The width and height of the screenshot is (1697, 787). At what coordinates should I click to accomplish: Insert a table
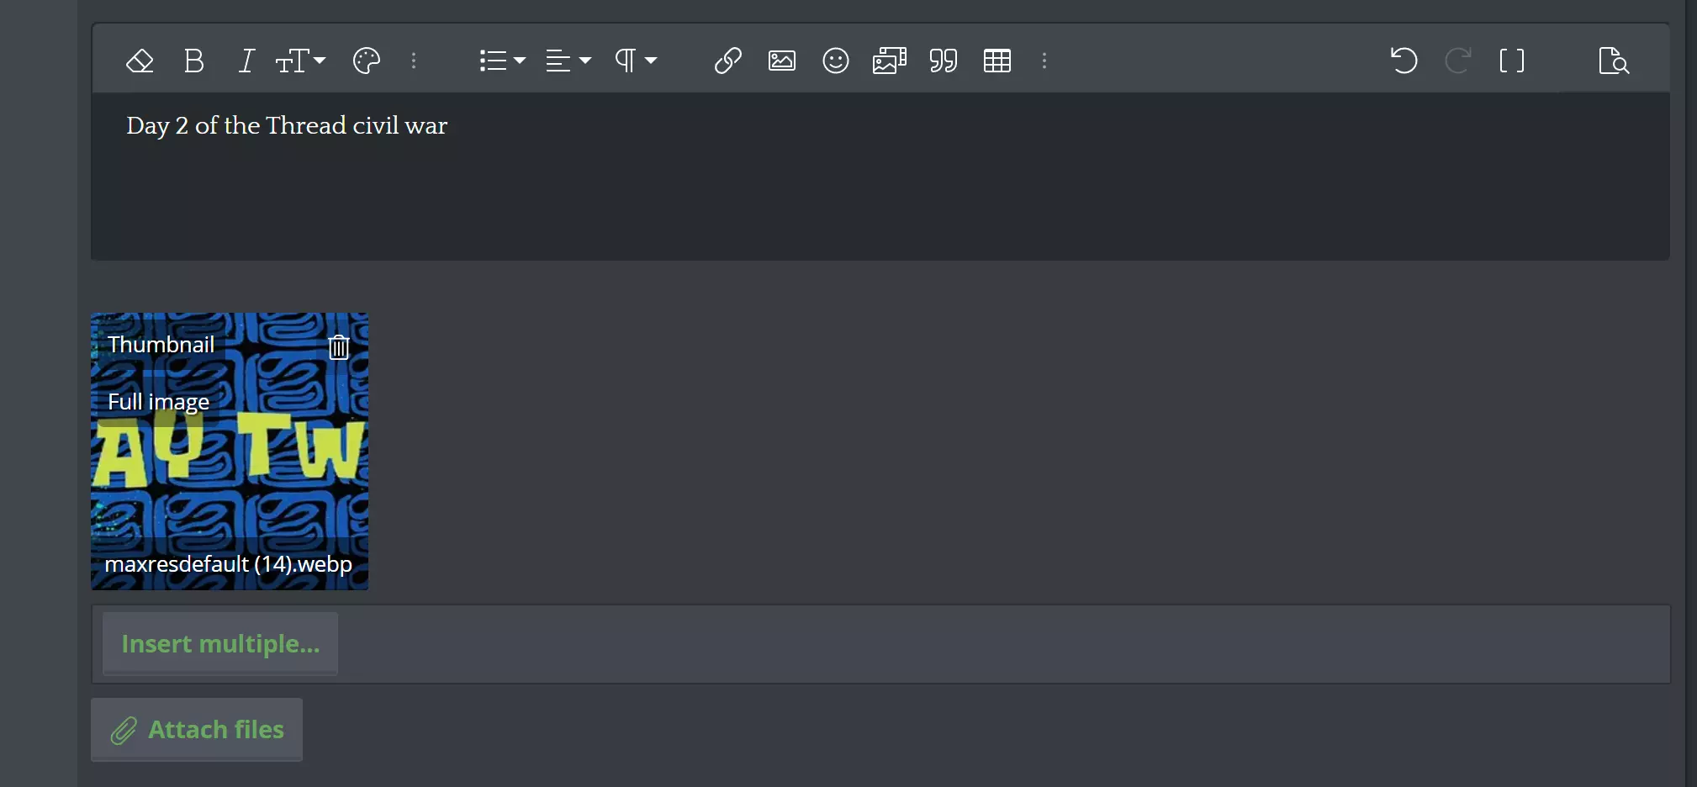pyautogui.click(x=997, y=61)
